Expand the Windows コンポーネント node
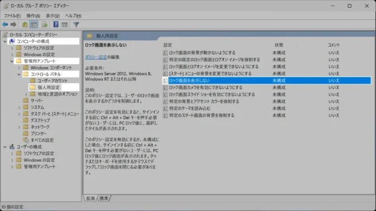Image resolution: width=376 pixels, height=211 pixels. 19,68
